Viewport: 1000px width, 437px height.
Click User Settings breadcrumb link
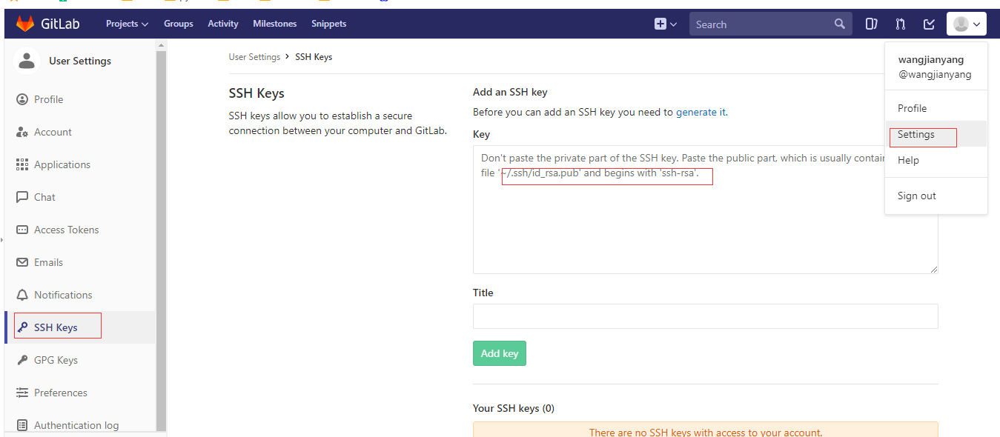[254, 57]
